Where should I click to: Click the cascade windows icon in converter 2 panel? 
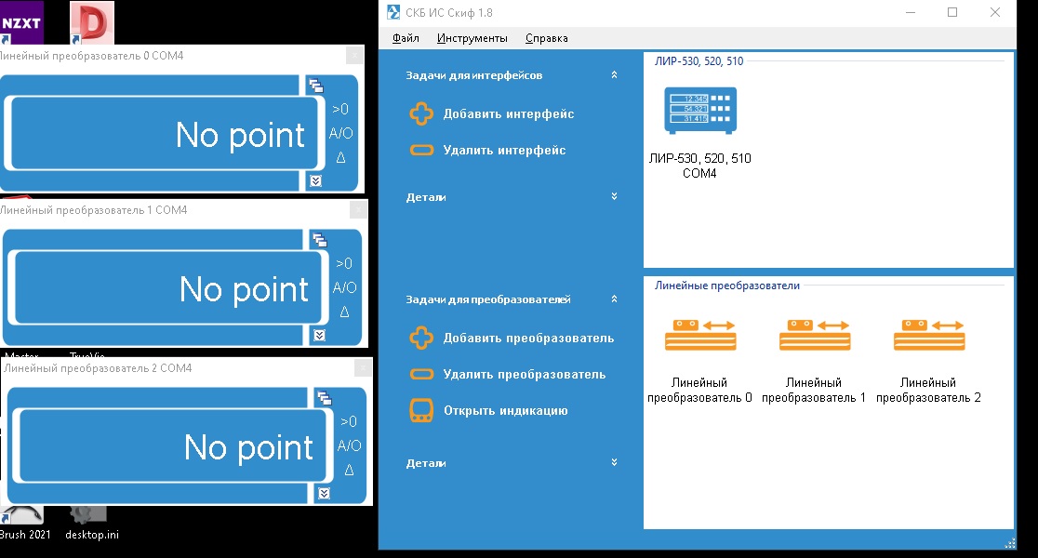click(324, 399)
